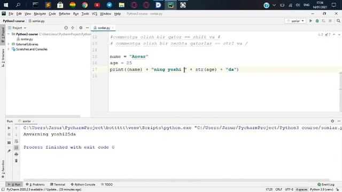Open Run panel settings gear
The width and height of the screenshot is (342, 192).
[x=332, y=121]
